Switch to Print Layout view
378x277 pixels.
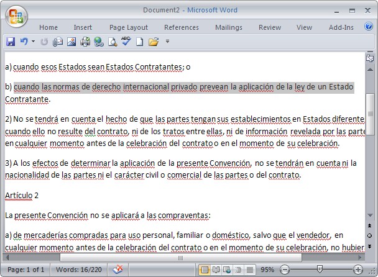click(x=204, y=270)
